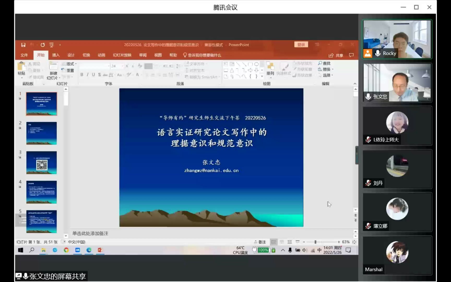Toggle Italic formatting button
The image size is (451, 282).
click(x=87, y=75)
